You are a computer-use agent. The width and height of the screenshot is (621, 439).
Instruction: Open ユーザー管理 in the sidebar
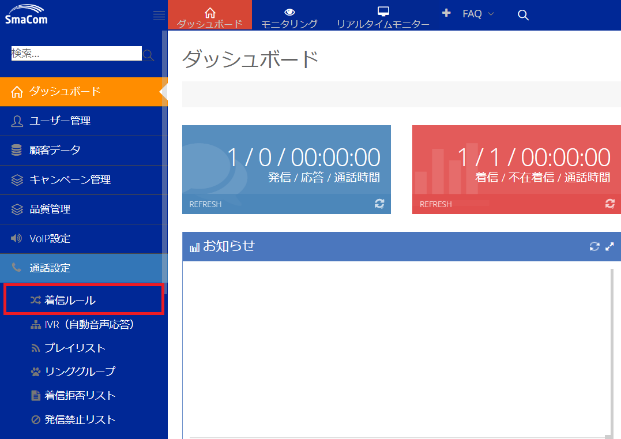pos(84,121)
